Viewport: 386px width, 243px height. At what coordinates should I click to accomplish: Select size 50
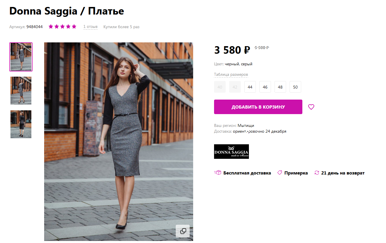295,87
